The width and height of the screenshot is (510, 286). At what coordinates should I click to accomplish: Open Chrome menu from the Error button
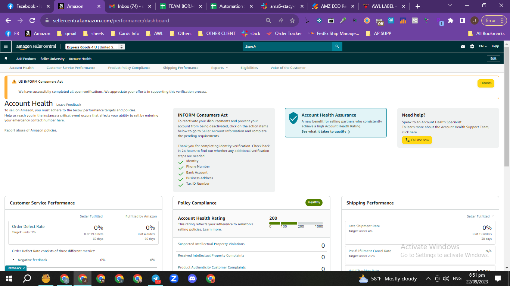point(494,20)
